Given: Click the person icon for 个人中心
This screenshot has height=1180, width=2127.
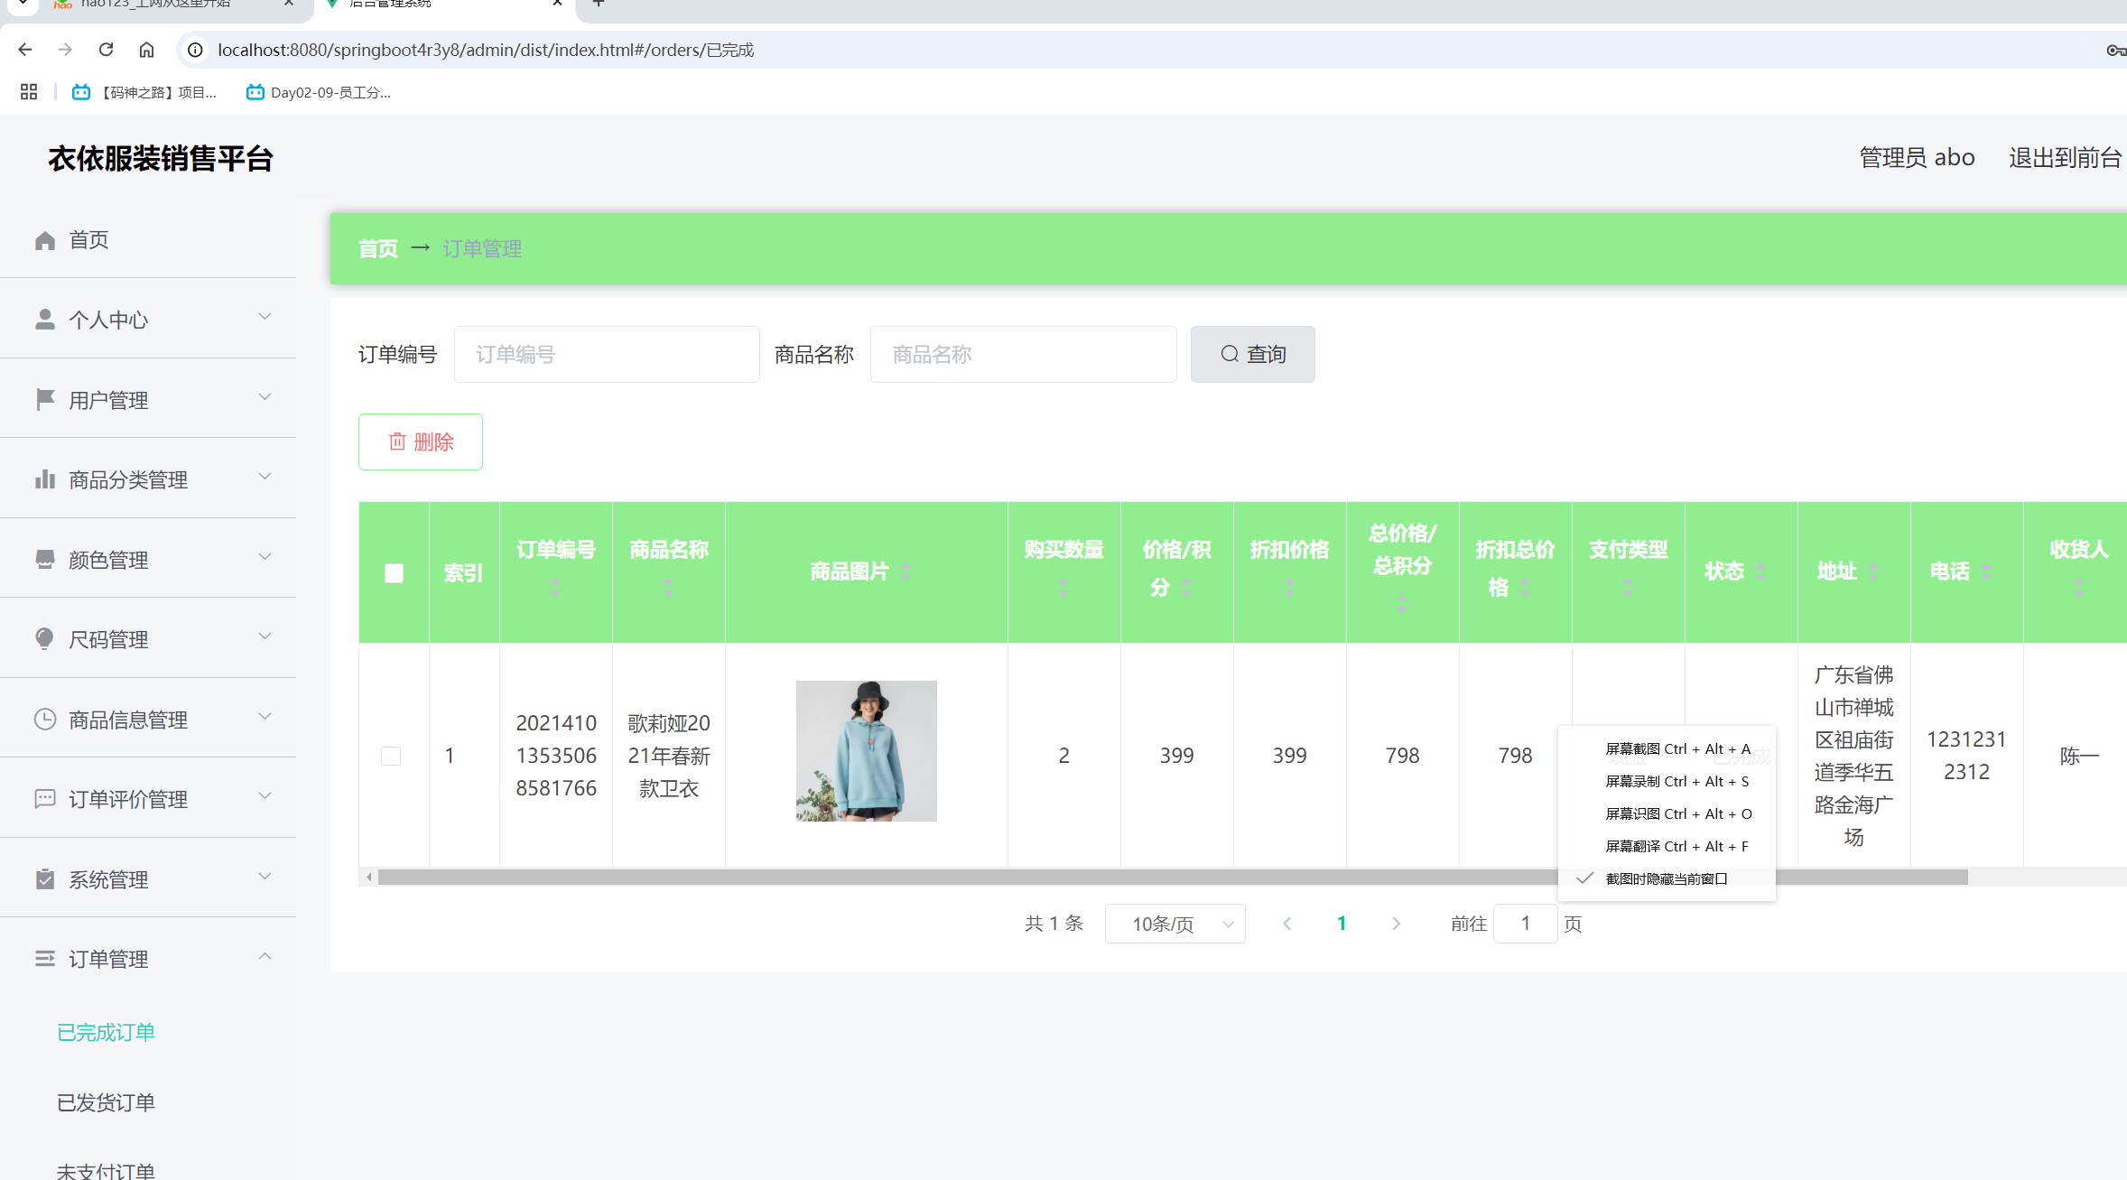Looking at the screenshot, I should (45, 320).
